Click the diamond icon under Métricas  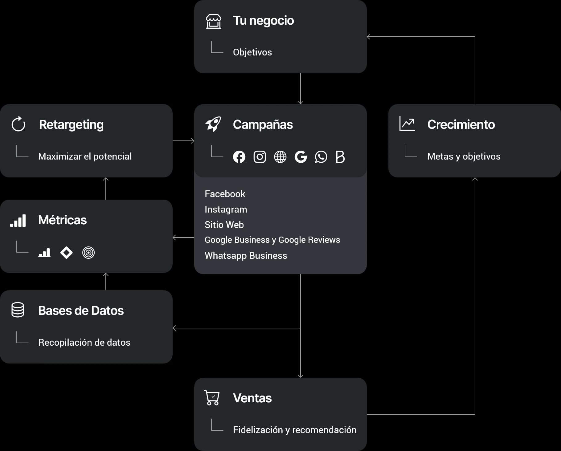click(x=66, y=253)
